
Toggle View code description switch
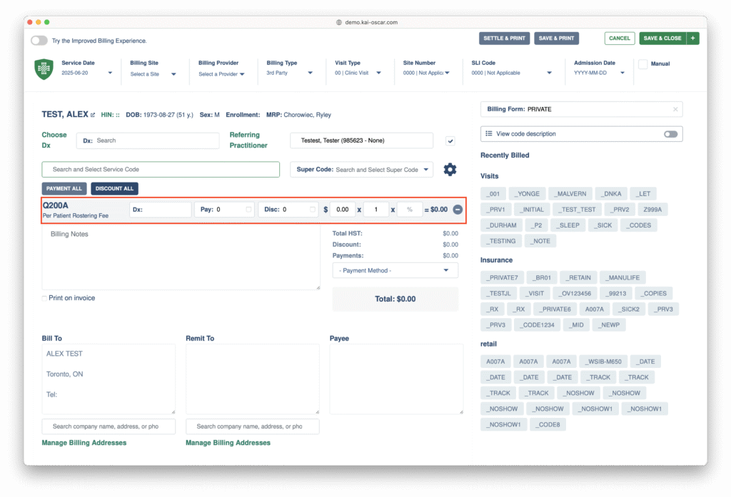(x=670, y=134)
